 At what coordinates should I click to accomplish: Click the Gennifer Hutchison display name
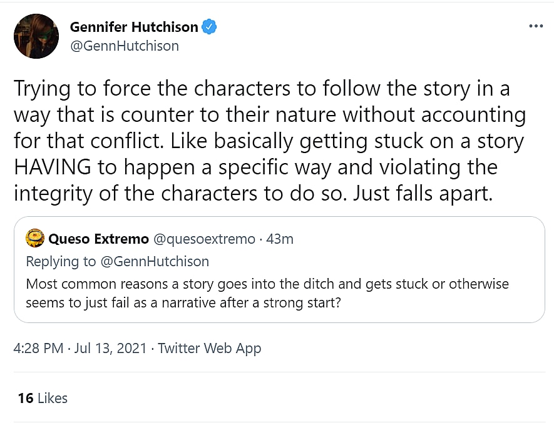point(134,27)
